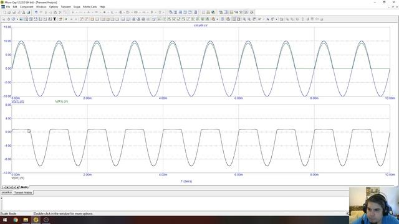Switch to the Transient Analysis window tab
Image resolution: width=399 pixels, height=224 pixels.
tap(23, 192)
